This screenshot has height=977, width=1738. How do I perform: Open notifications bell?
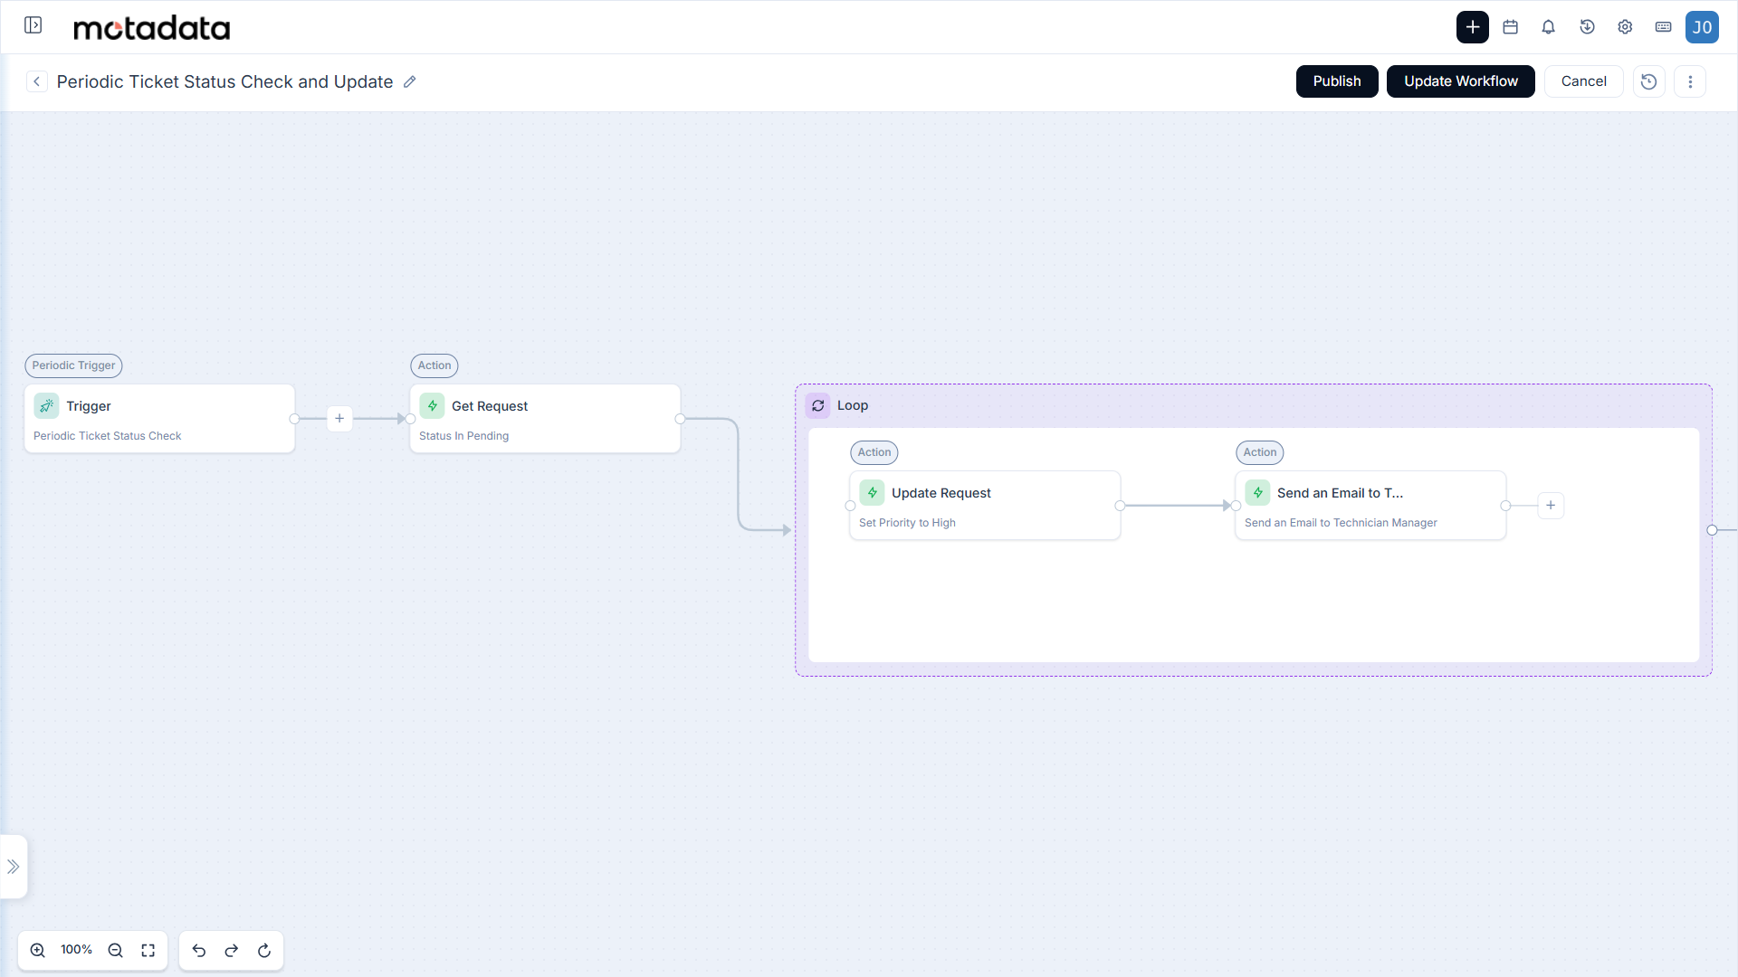coord(1548,27)
